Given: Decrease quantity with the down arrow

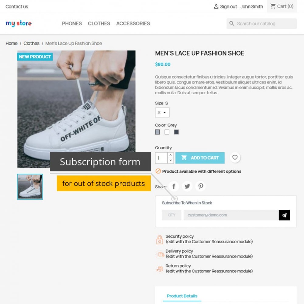Looking at the screenshot, I should point(171,160).
